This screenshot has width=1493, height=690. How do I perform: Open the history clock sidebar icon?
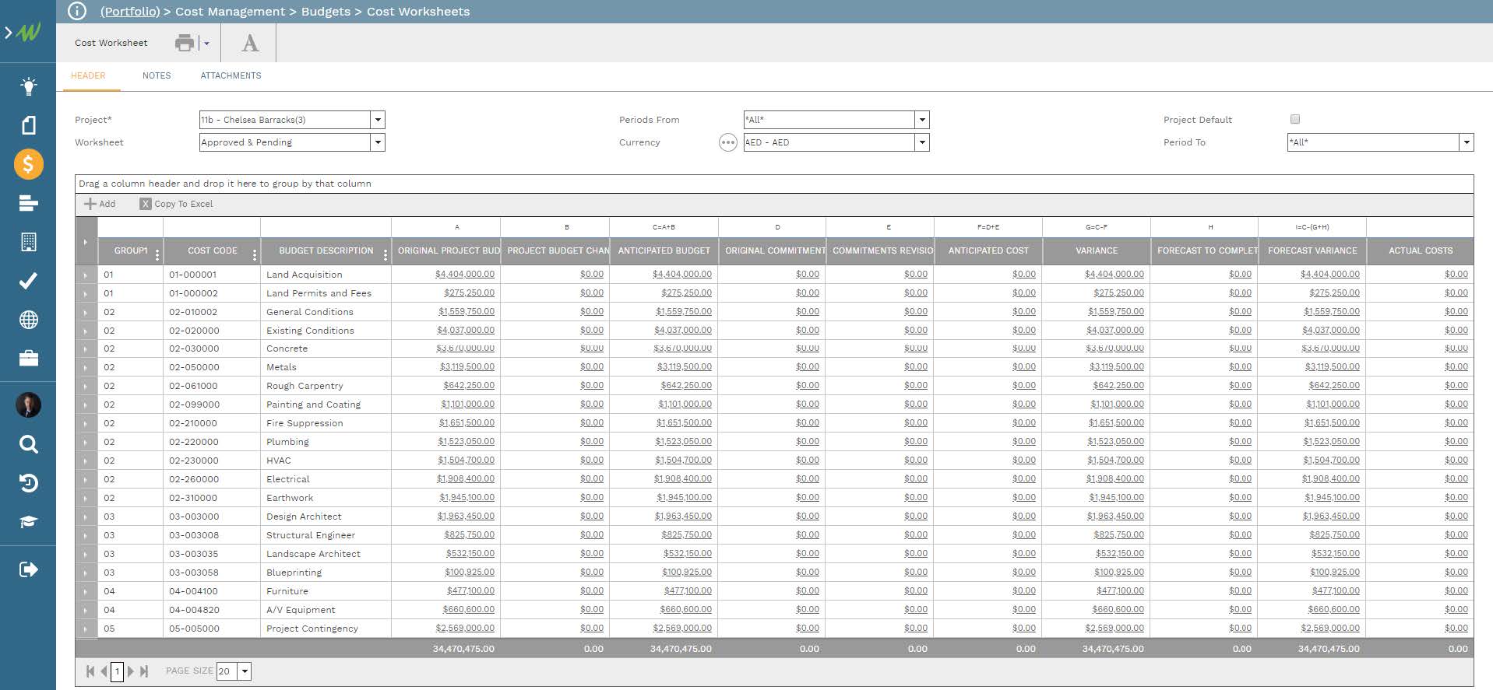[x=28, y=483]
